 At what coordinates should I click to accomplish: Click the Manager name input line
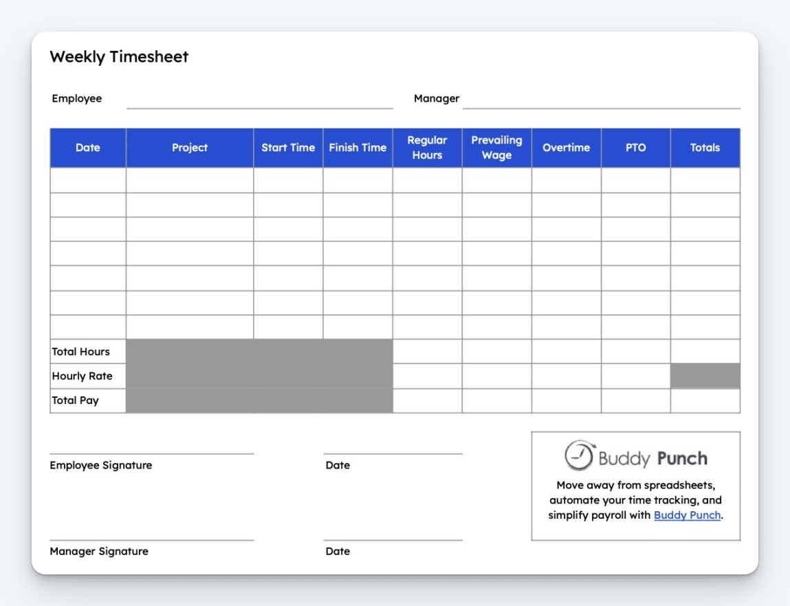point(602,106)
